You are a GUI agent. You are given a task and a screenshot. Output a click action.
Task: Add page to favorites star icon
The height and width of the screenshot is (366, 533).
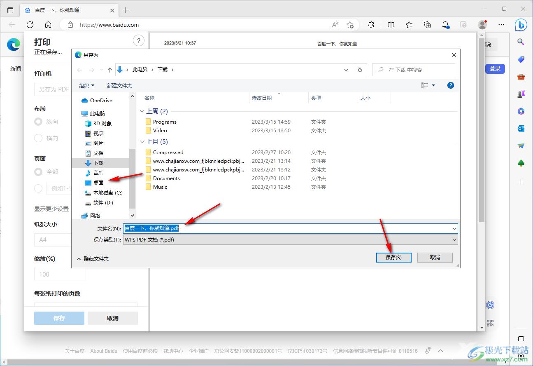(x=350, y=25)
